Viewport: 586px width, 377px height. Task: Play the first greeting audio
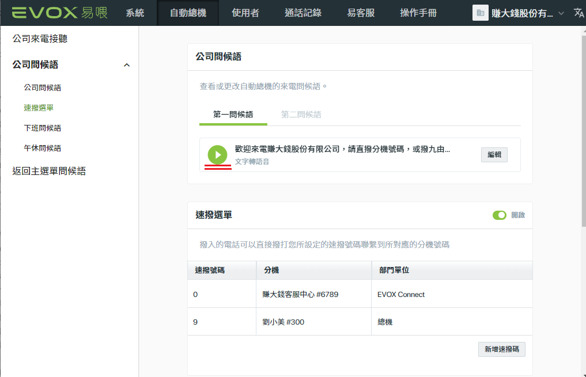pos(217,154)
